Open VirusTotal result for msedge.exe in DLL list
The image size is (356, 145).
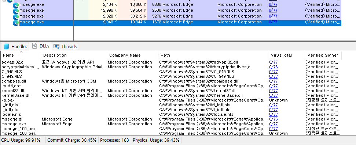click(x=274, y=124)
